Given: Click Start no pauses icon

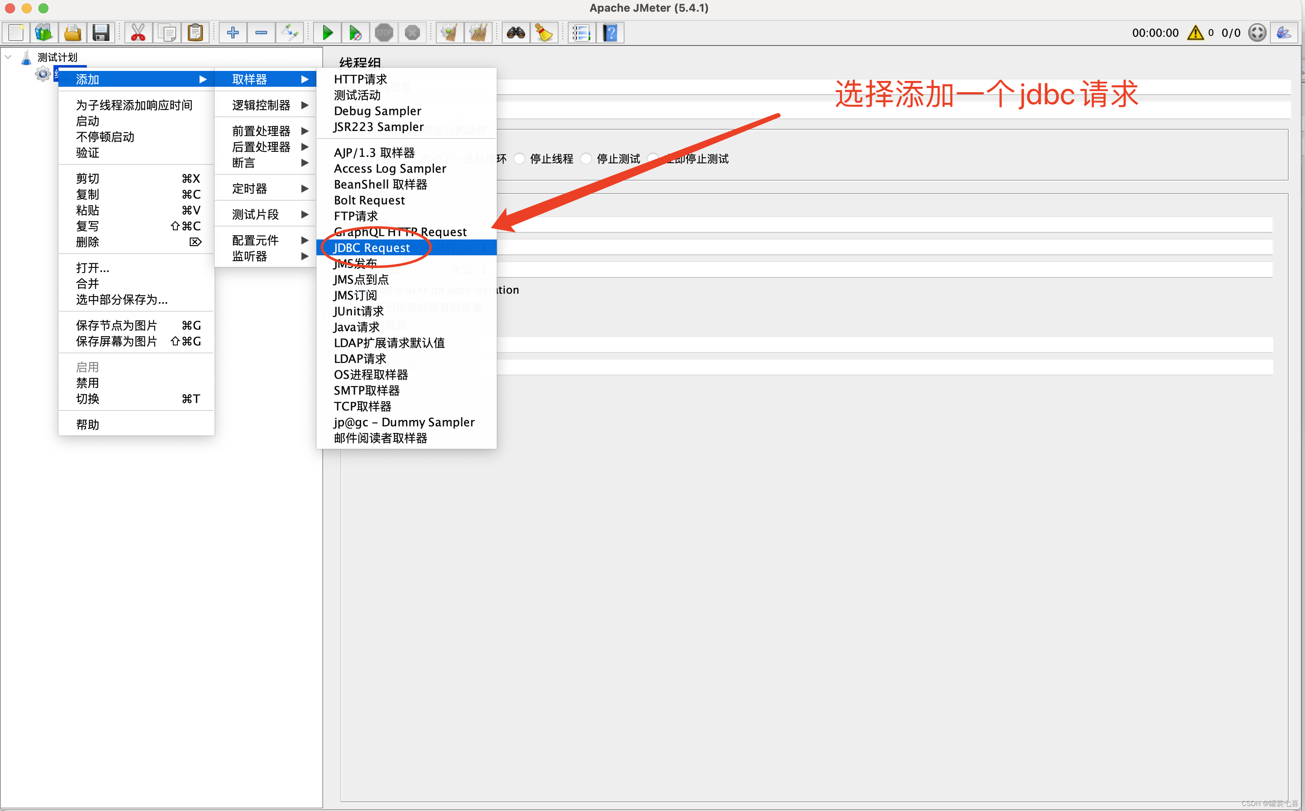Looking at the screenshot, I should (x=355, y=33).
